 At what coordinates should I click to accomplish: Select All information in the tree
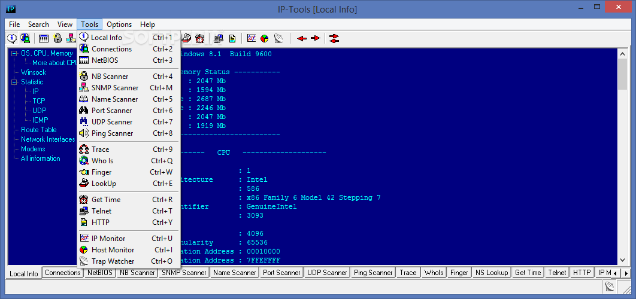(41, 158)
